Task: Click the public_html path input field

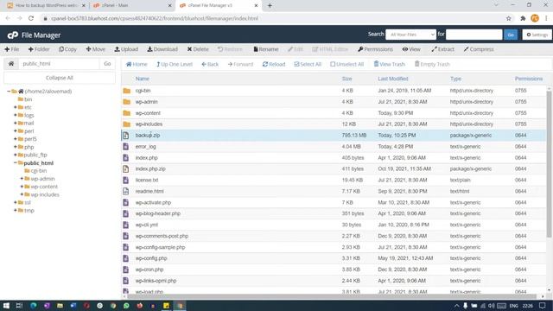Action: [x=59, y=64]
